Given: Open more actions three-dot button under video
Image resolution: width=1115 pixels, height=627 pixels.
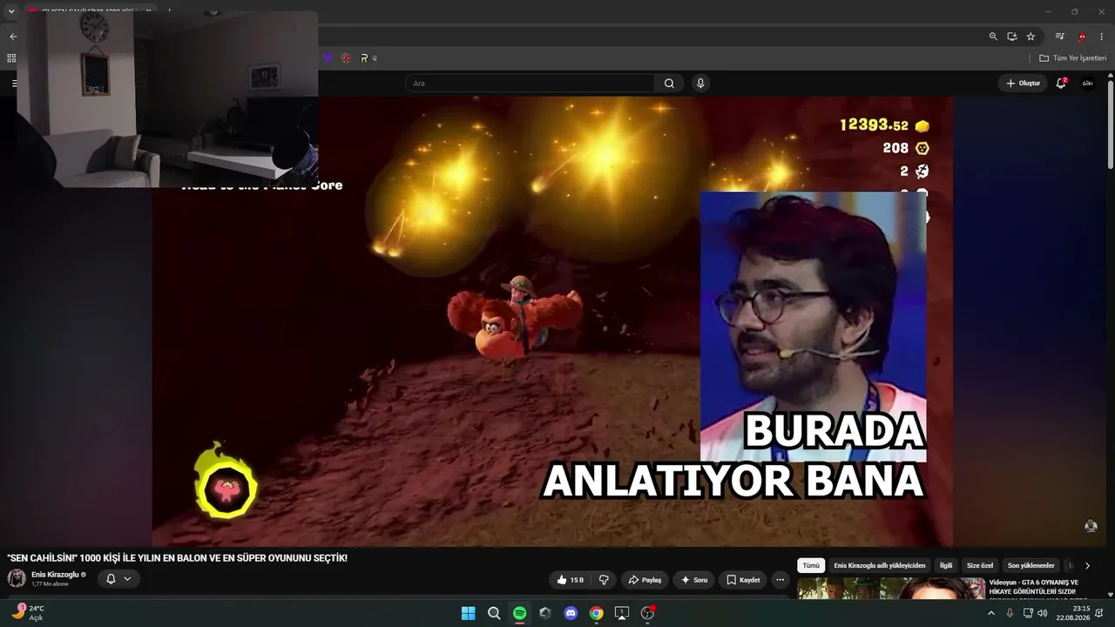Looking at the screenshot, I should [x=780, y=580].
